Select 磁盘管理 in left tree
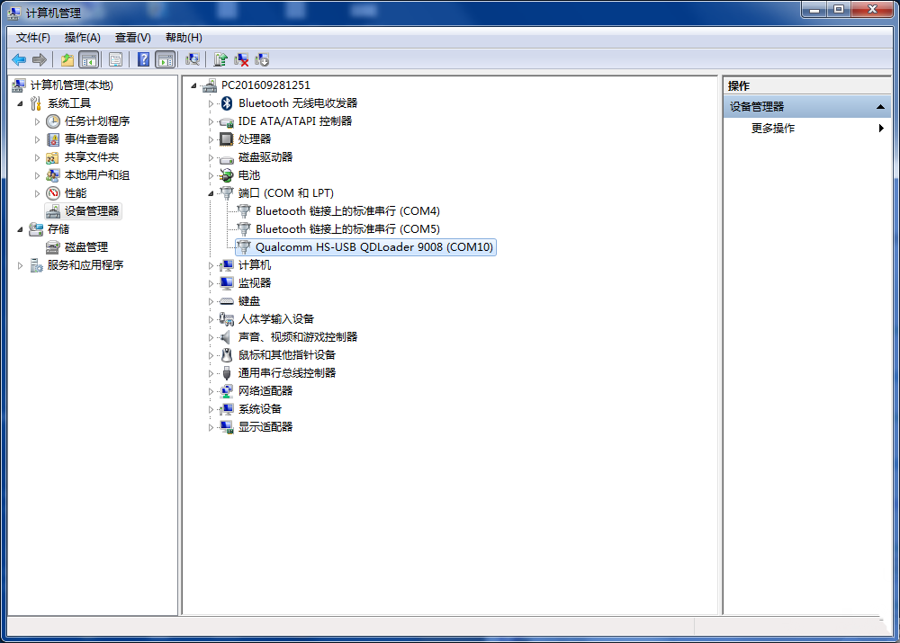The height and width of the screenshot is (643, 900). [x=86, y=247]
